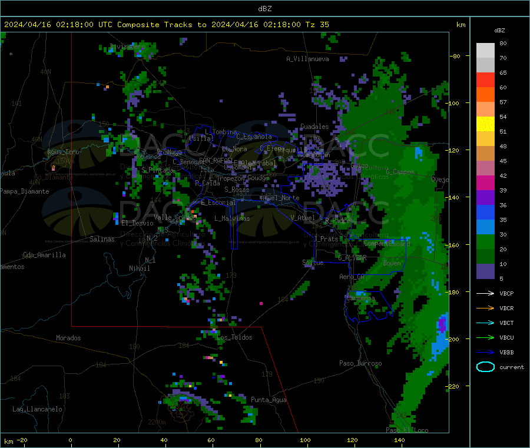
Task: Click the Soitue place label
Action: pos(313,263)
